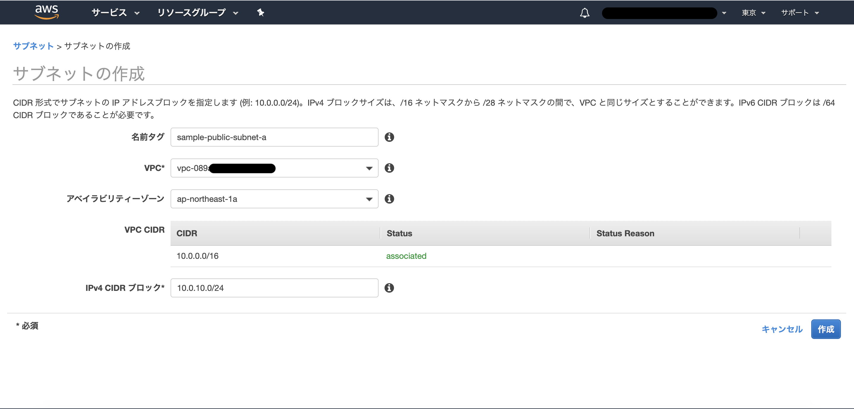Image resolution: width=854 pixels, height=409 pixels.
Task: Click the pin shortcut icon in navbar
Action: (x=261, y=12)
